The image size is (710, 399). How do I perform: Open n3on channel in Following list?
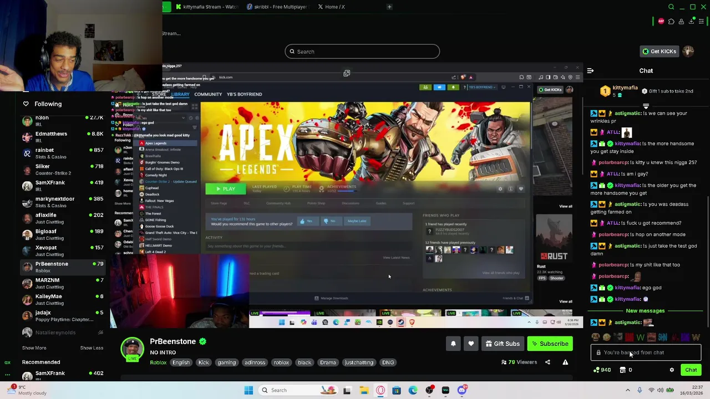(x=63, y=121)
